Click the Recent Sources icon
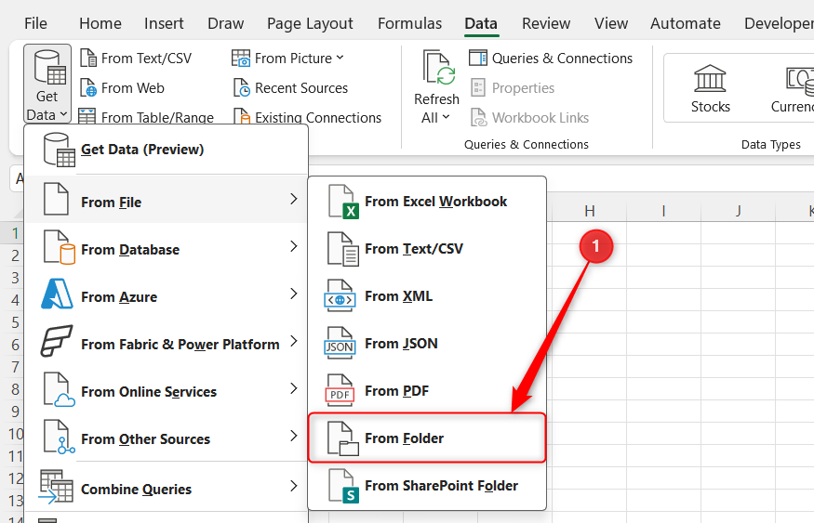The width and height of the screenshot is (814, 523). pyautogui.click(x=241, y=88)
